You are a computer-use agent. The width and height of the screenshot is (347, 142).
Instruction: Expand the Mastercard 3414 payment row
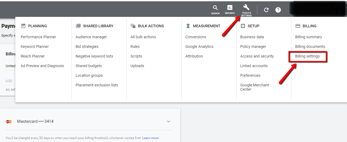coord(168,121)
